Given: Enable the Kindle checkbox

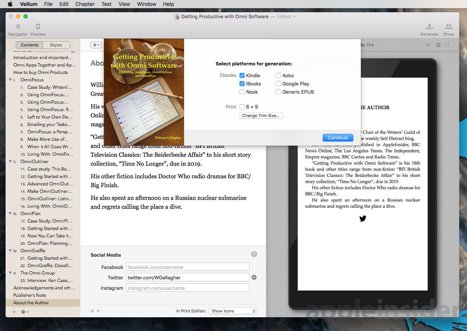Looking at the screenshot, I should click(242, 75).
